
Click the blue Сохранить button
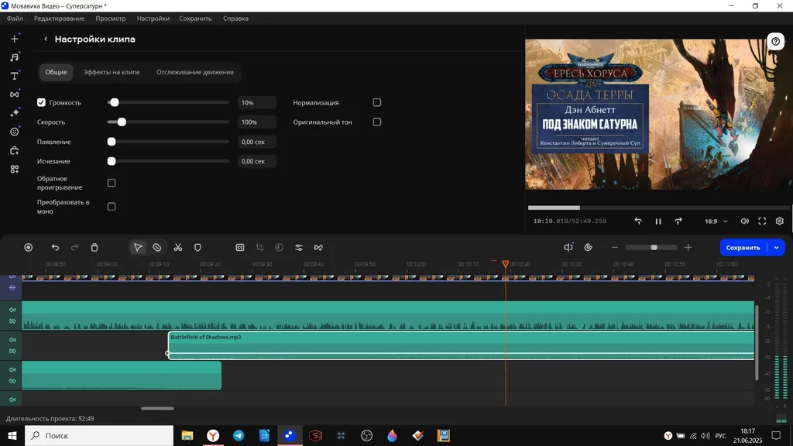743,247
